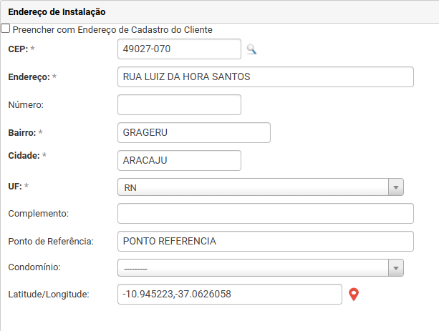Click the Cidade field showing ARACAJU

(x=179, y=160)
